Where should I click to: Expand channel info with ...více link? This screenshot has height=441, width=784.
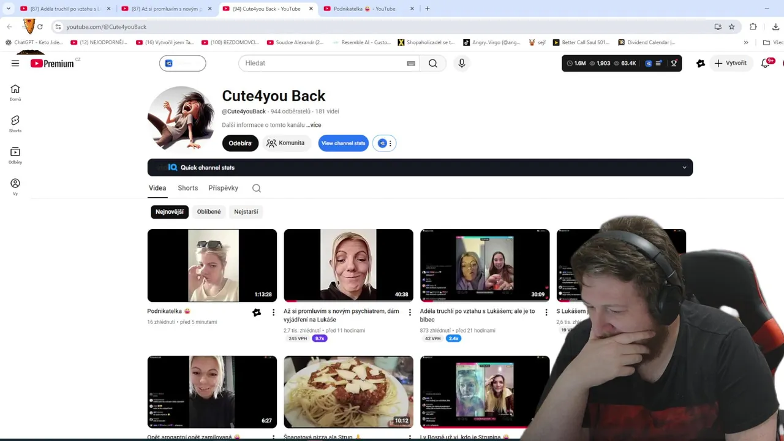314,125
